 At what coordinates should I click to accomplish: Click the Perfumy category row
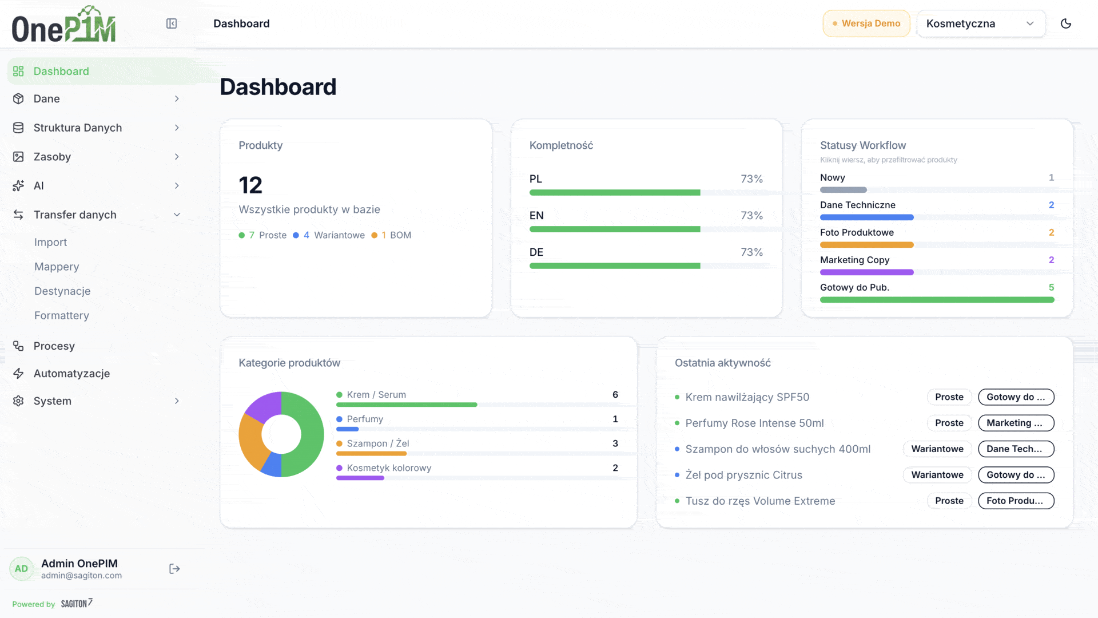pos(478,424)
